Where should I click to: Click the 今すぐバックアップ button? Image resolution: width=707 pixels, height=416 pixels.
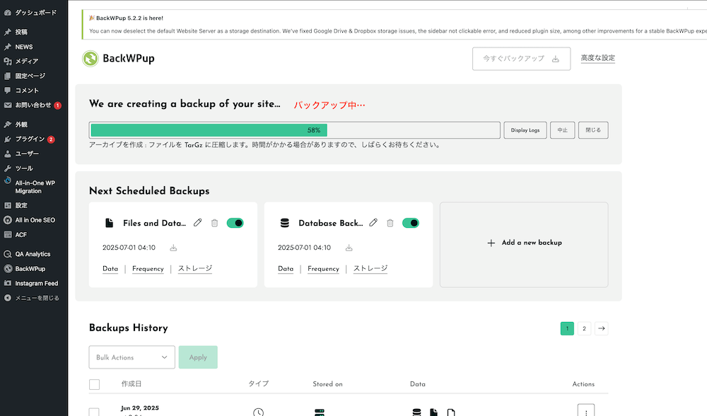[x=521, y=59]
